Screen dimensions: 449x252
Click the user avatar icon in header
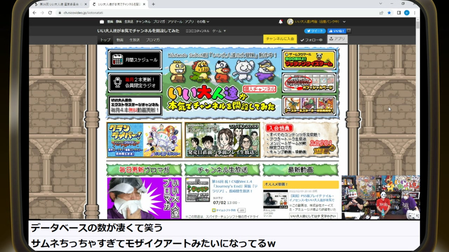290,22
